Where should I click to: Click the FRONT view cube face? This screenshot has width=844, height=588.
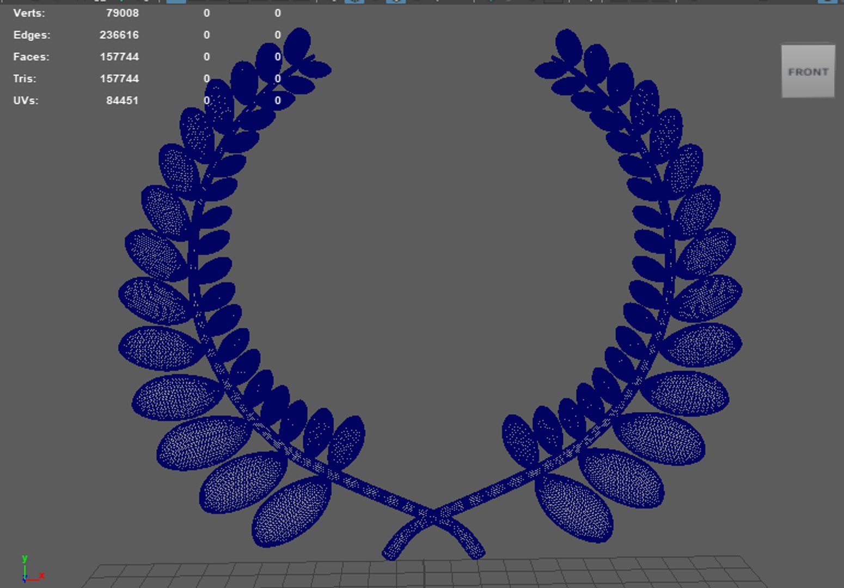808,71
